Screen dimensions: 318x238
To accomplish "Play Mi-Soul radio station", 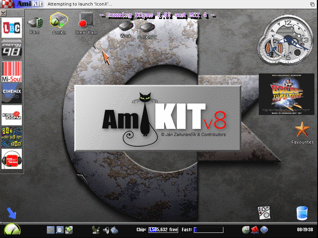I will (12, 72).
